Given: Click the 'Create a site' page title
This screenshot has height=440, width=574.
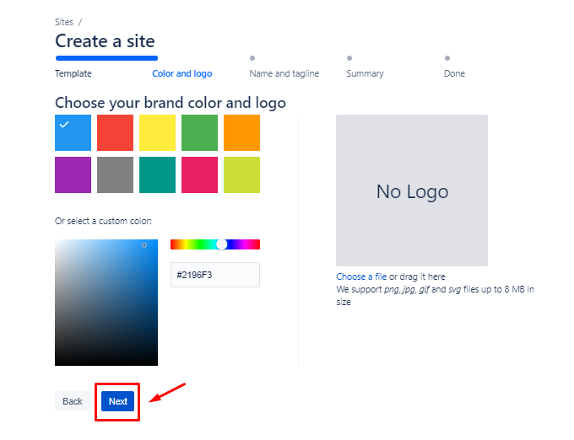Looking at the screenshot, I should [105, 41].
